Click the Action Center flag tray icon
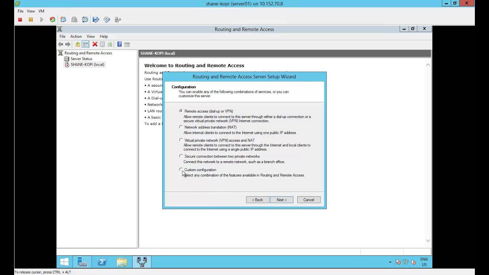Viewport: 489px width, 275px height. [398, 262]
